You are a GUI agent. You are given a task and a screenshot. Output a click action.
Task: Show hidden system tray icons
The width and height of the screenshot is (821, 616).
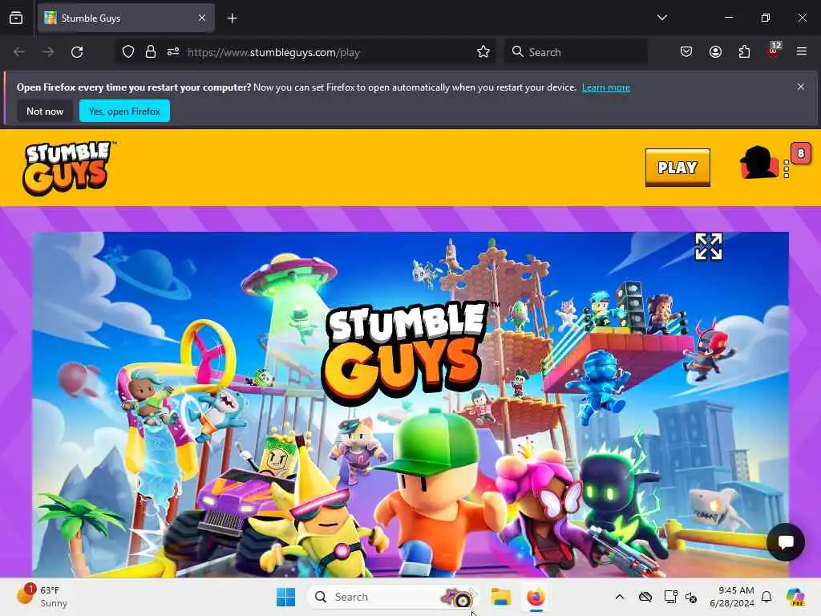[x=620, y=597]
